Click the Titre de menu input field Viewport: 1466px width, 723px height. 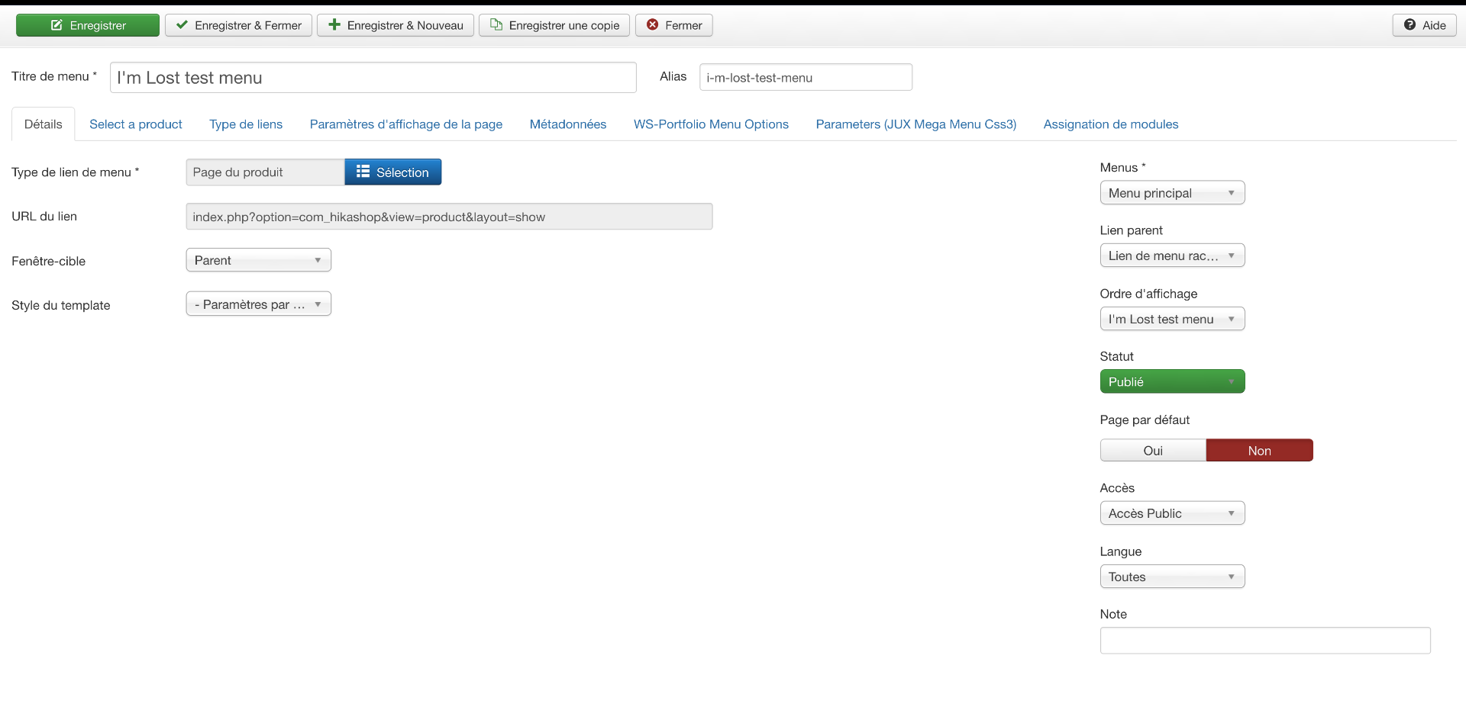tap(373, 78)
